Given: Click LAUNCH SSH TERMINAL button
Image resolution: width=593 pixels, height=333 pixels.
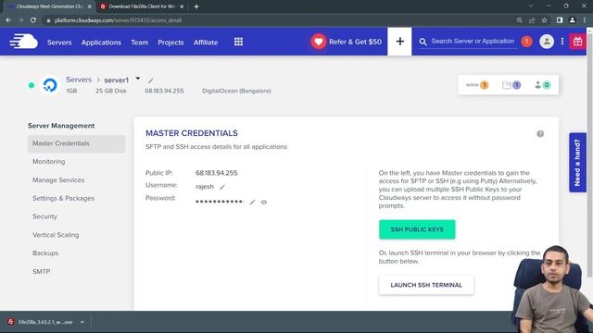Looking at the screenshot, I should point(426,285).
